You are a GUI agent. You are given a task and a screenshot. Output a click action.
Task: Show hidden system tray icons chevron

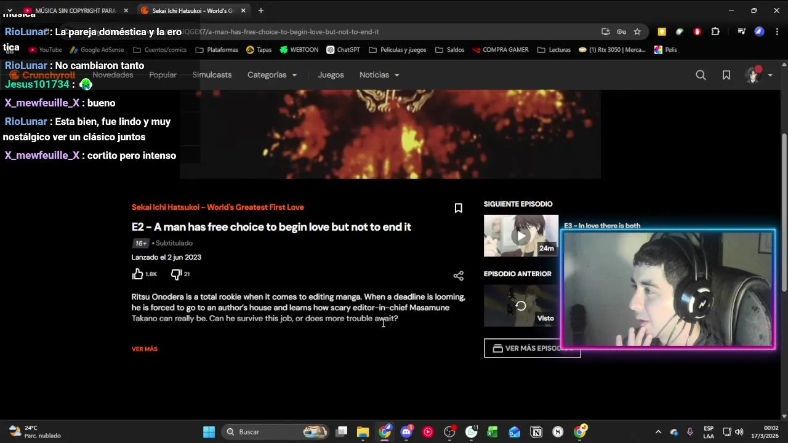[658, 432]
